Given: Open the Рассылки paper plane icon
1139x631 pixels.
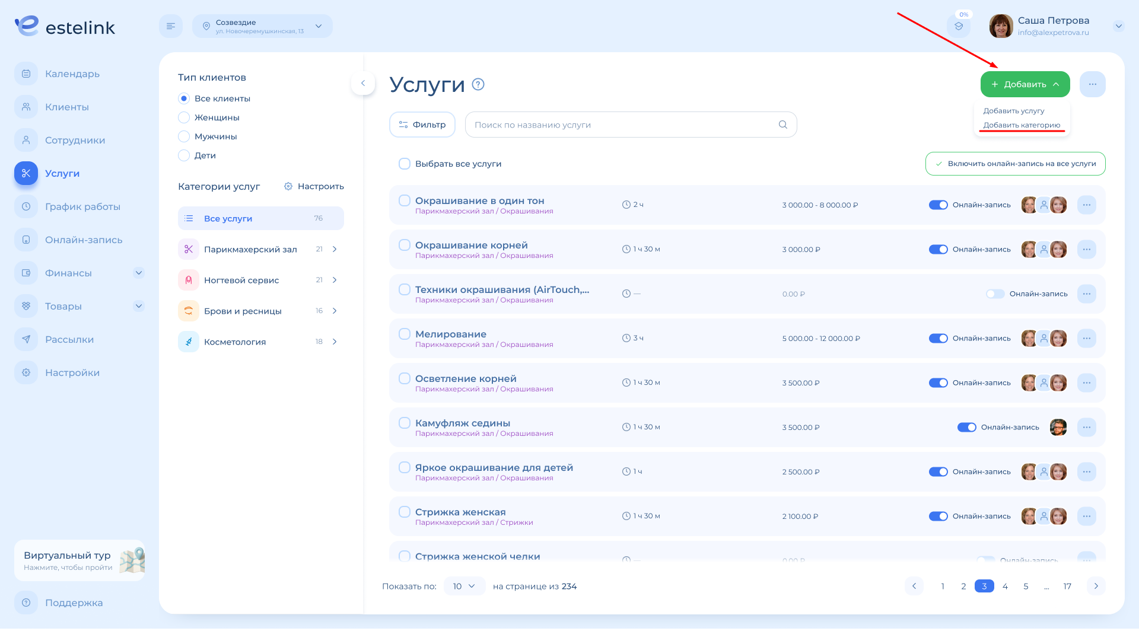Looking at the screenshot, I should pos(26,339).
